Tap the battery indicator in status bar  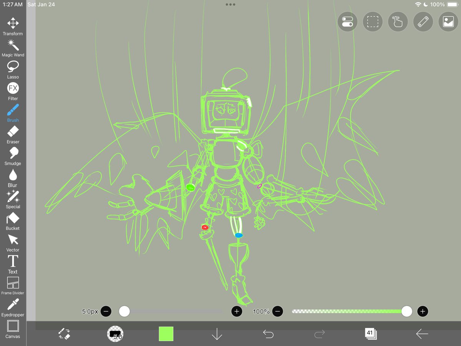[x=453, y=5]
